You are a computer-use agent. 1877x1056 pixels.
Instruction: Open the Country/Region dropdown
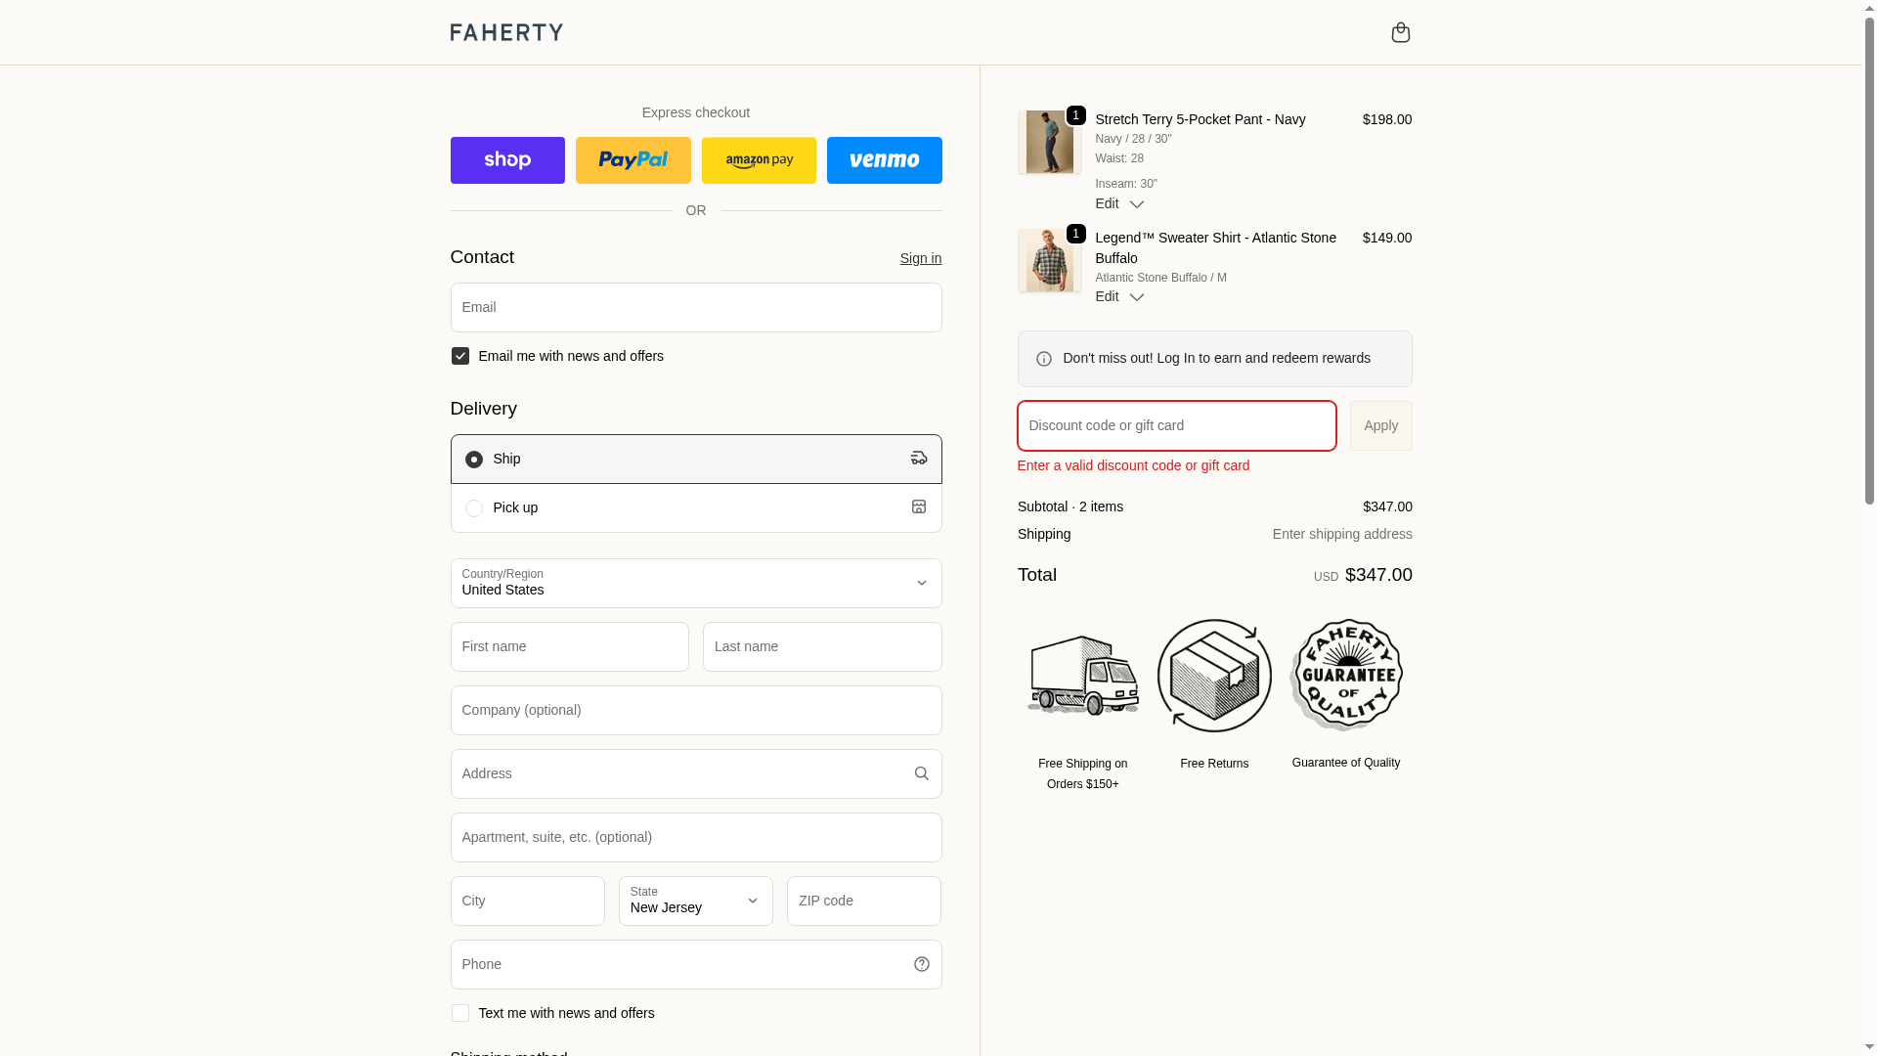(695, 583)
